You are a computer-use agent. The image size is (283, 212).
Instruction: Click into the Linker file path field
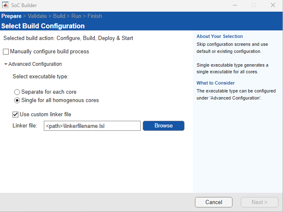[92, 126]
